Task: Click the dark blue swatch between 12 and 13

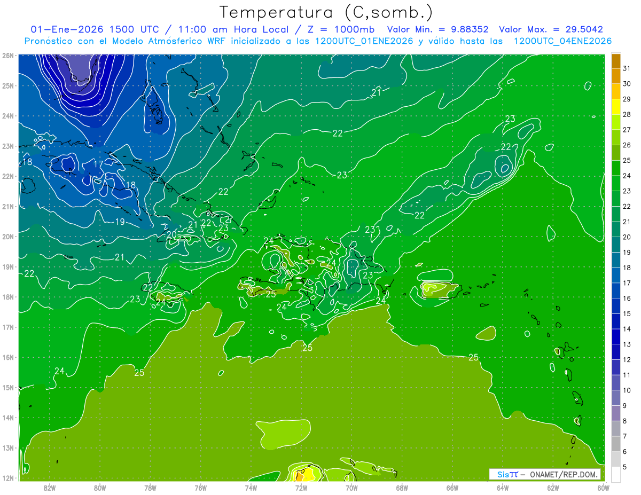Action: pyautogui.click(x=615, y=351)
